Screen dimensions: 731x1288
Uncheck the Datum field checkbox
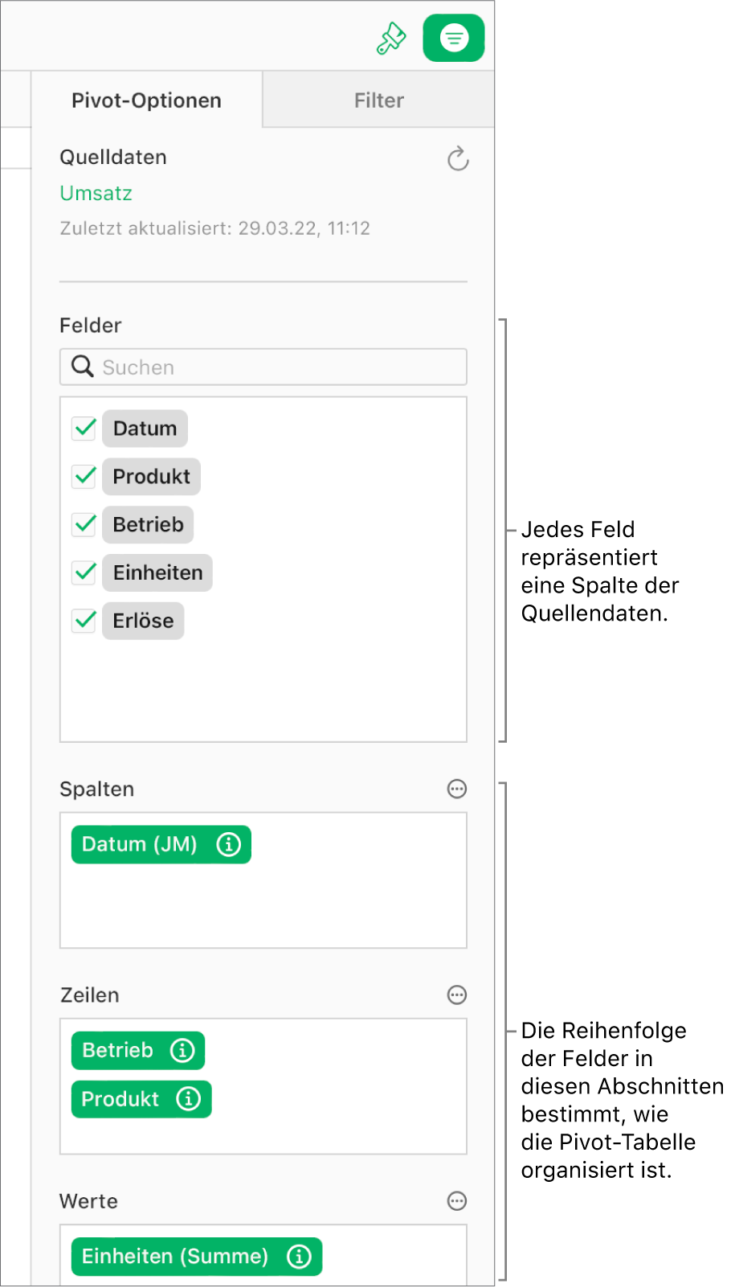[x=84, y=428]
